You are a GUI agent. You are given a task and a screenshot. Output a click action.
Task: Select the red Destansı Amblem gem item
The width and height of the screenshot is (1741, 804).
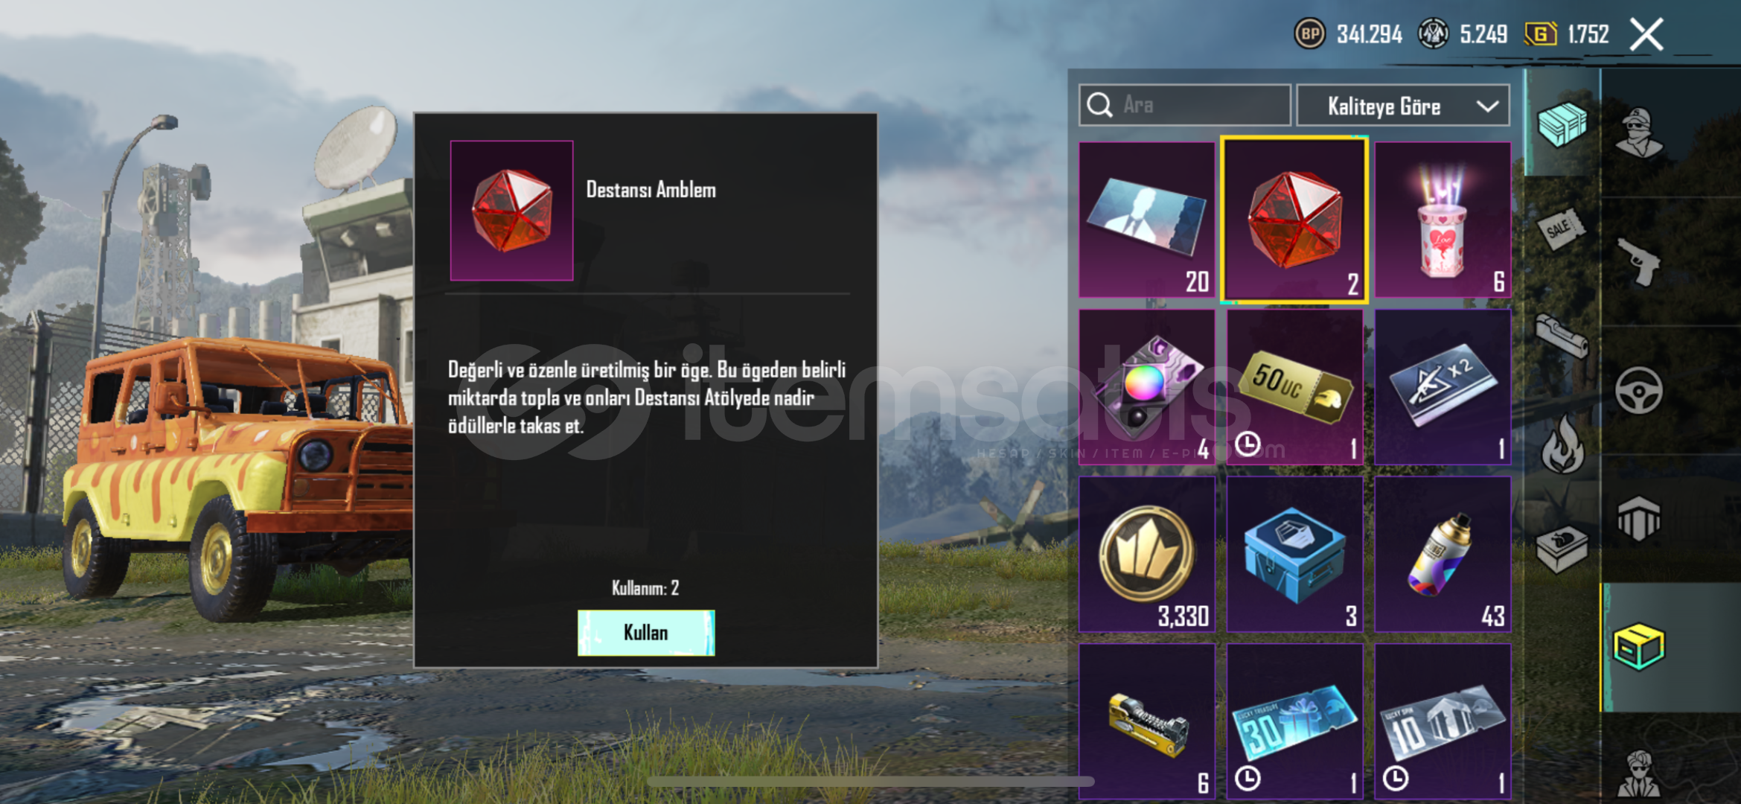(x=1294, y=220)
